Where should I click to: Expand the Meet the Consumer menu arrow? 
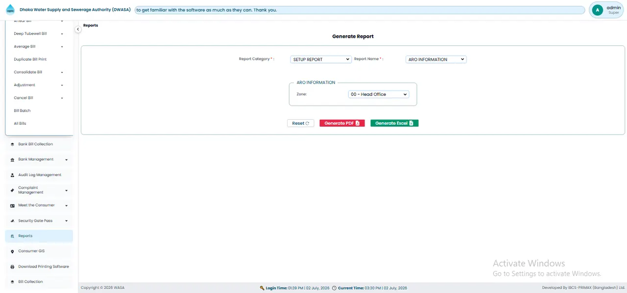pos(66,205)
